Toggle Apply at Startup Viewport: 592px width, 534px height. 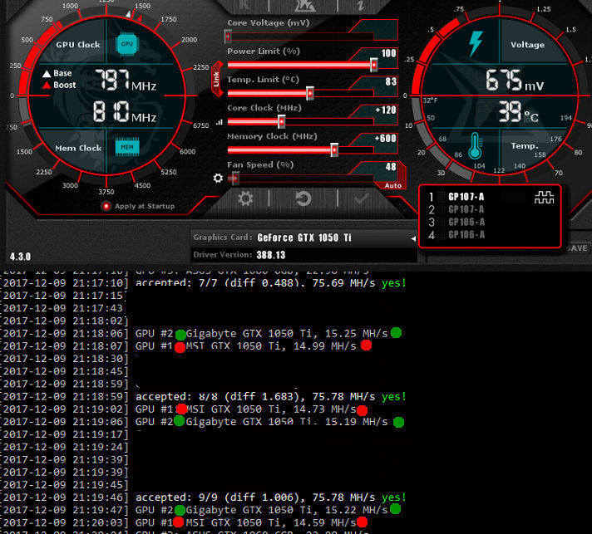[x=106, y=206]
